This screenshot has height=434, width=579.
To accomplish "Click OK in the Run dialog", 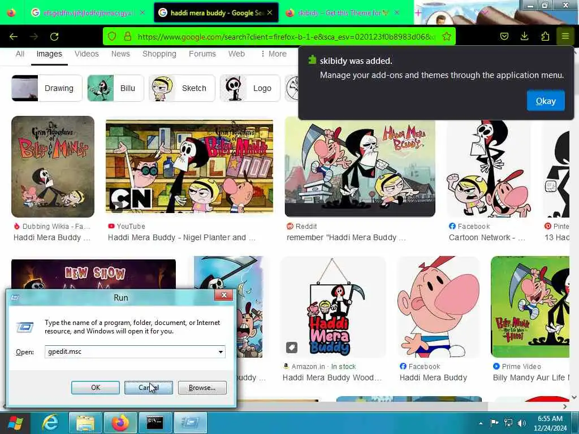I will (95, 388).
